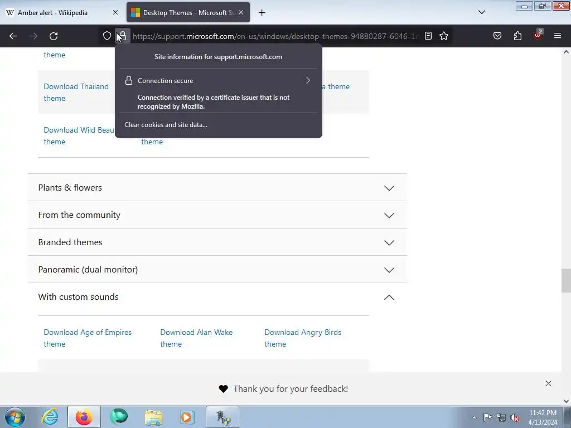Image resolution: width=571 pixels, height=428 pixels.
Task: Open Action Center flag icon
Action: pyautogui.click(x=487, y=417)
